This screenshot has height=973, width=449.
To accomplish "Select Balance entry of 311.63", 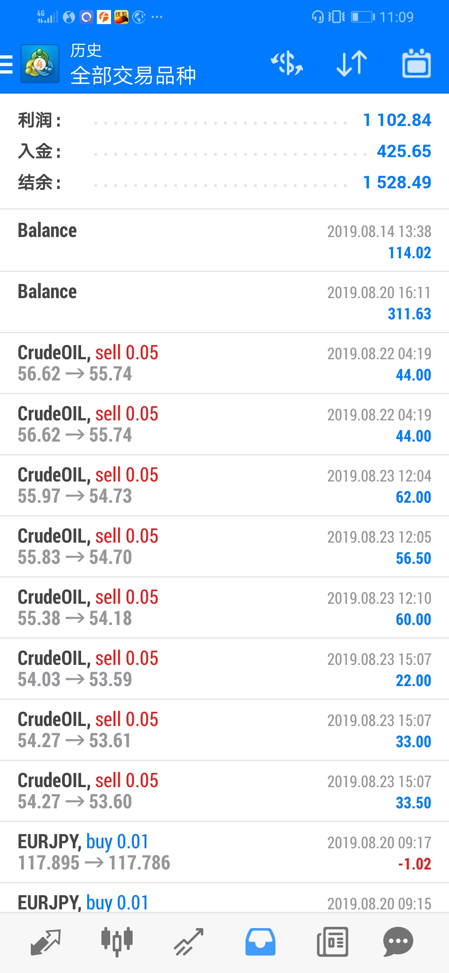I will [x=224, y=302].
